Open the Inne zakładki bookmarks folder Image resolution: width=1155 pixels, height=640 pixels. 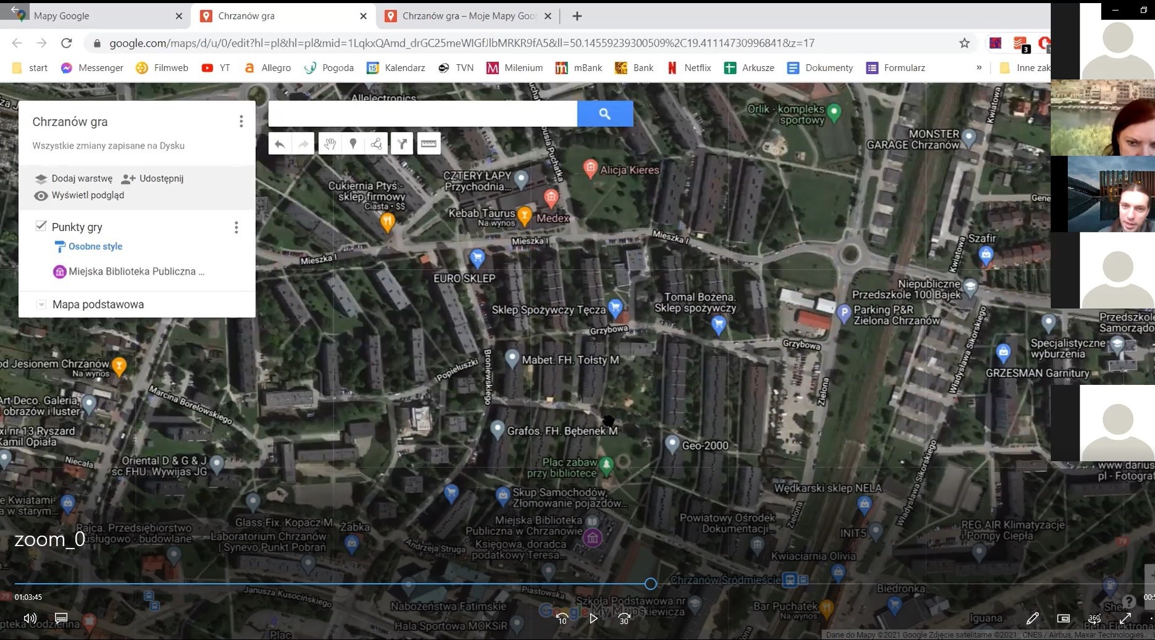tap(1025, 68)
